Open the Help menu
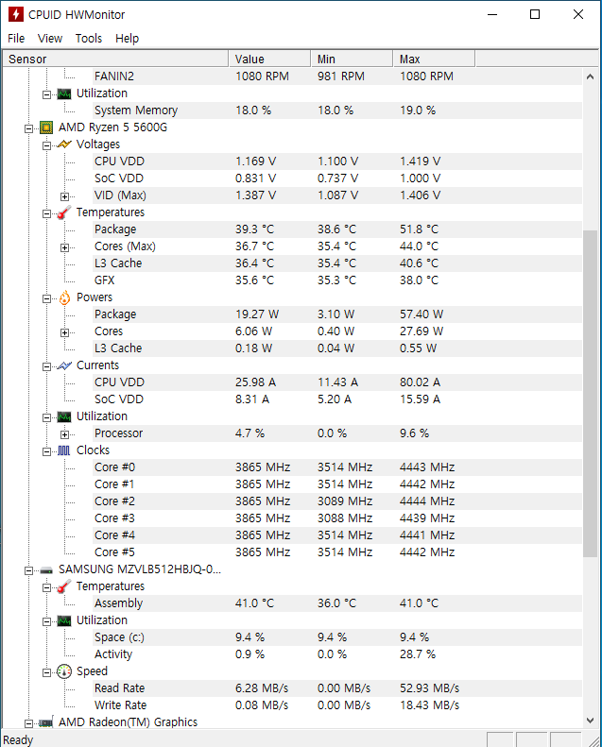This screenshot has height=747, width=602. 128,39
